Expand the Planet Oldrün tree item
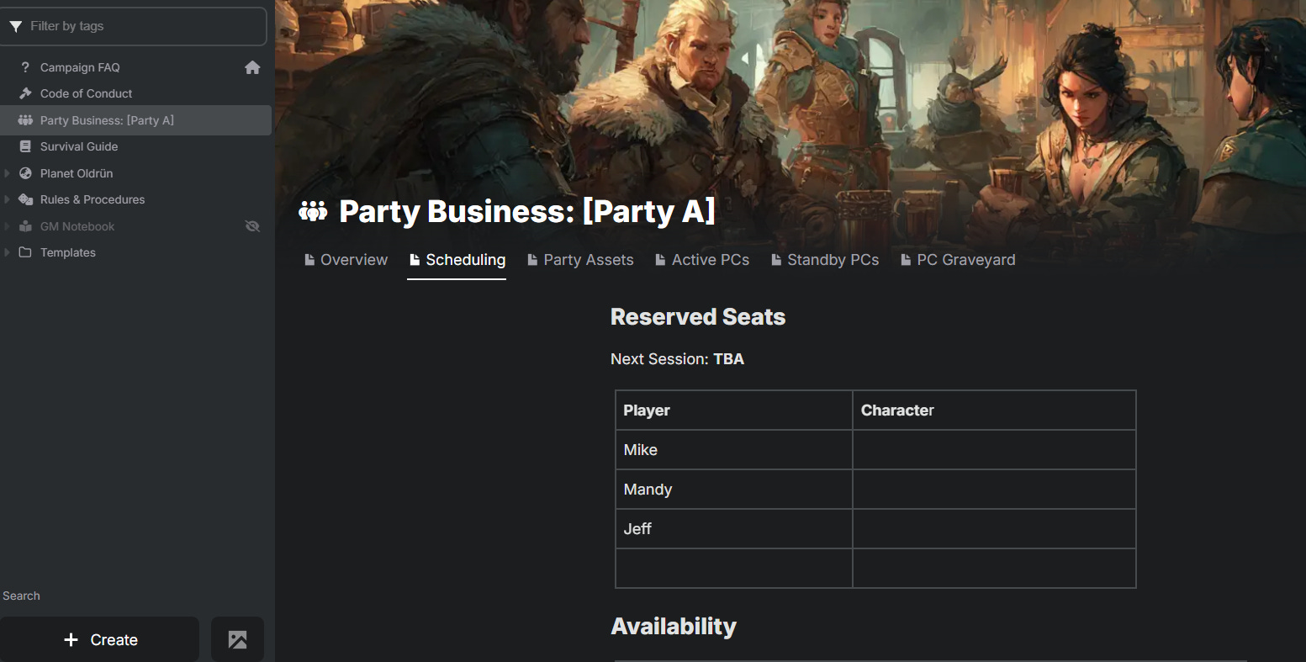 click(x=8, y=173)
